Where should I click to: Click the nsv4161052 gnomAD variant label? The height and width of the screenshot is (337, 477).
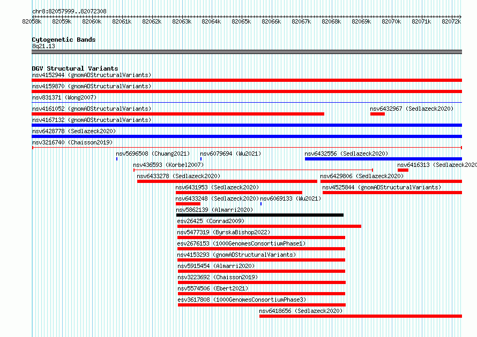coord(92,109)
